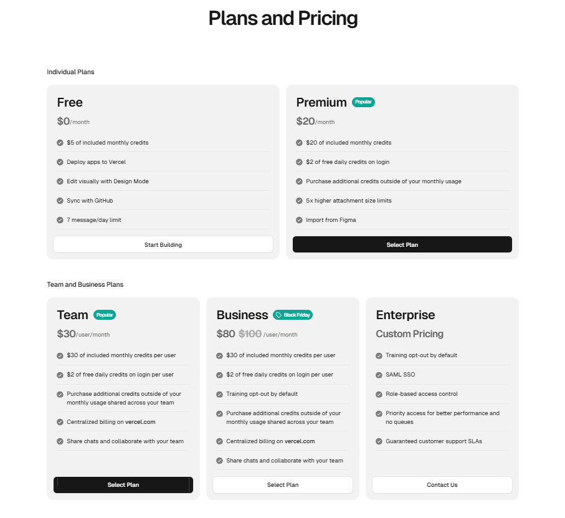The width and height of the screenshot is (565, 518).
Task: Click the "Individual Plans" section label
Action: pyautogui.click(x=70, y=72)
